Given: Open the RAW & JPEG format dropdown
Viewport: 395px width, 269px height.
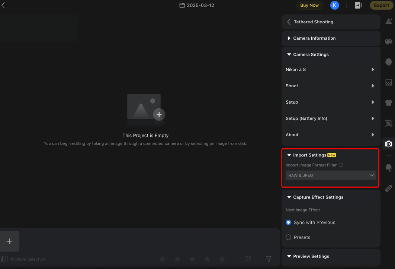Looking at the screenshot, I should click(331, 175).
